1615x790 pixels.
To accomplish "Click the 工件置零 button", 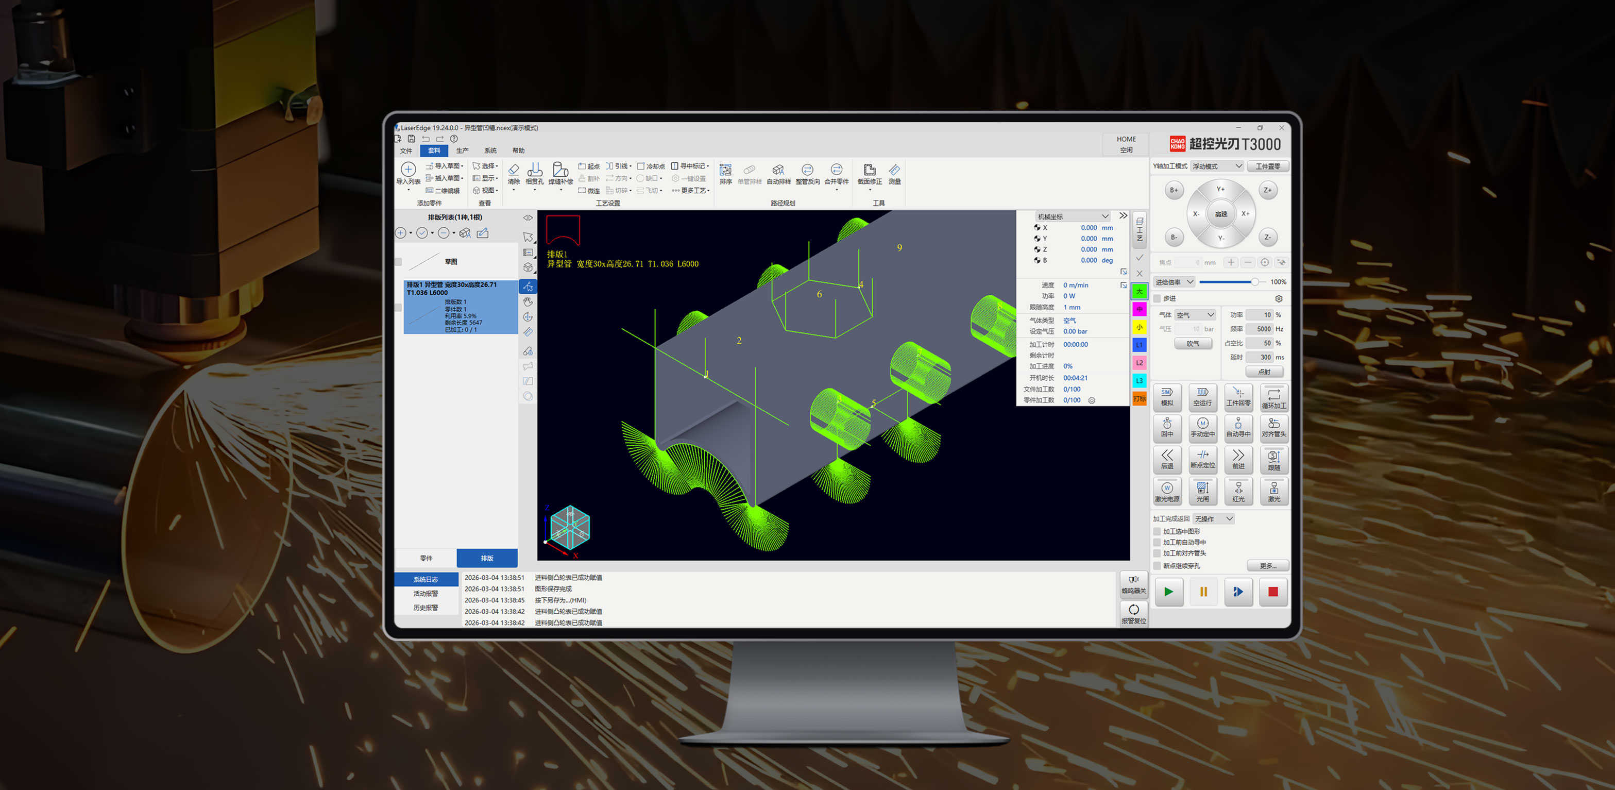I will pos(1268,166).
